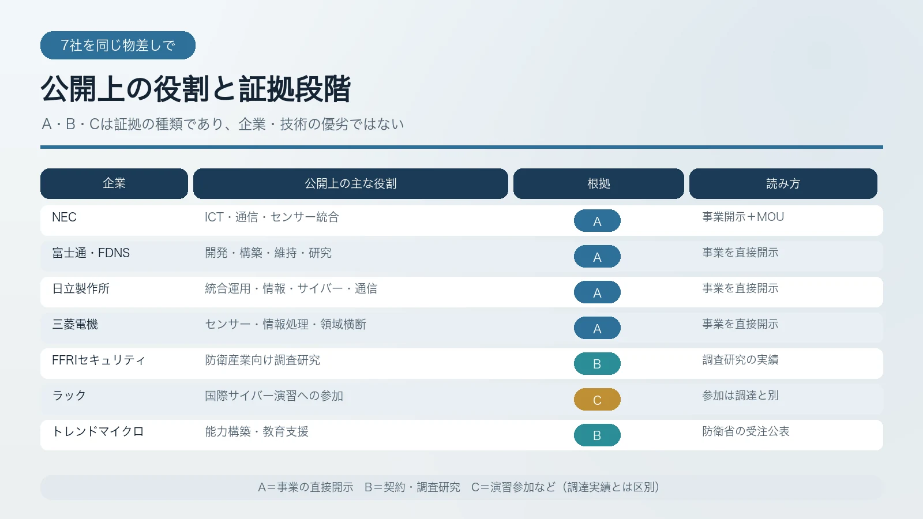Viewport: 923px width, 519px height.
Task: Click the B badge in the トレンドマイクロ row
Action: [597, 435]
